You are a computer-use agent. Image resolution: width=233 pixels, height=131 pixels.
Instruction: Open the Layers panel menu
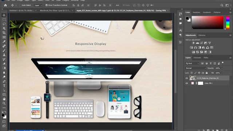(230, 57)
